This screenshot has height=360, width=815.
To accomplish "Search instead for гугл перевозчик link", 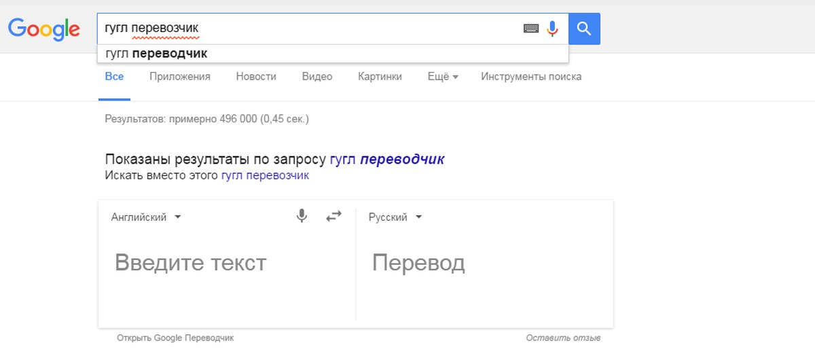I will 265,175.
